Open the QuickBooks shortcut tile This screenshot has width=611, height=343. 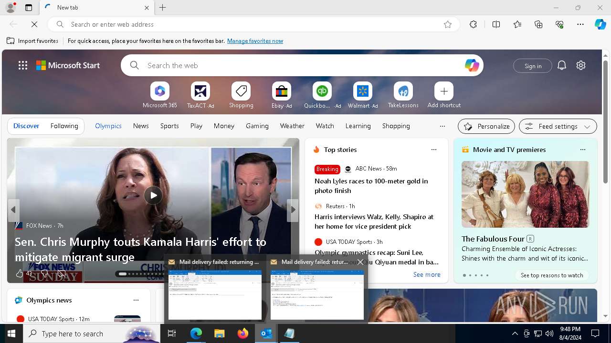pyautogui.click(x=322, y=91)
